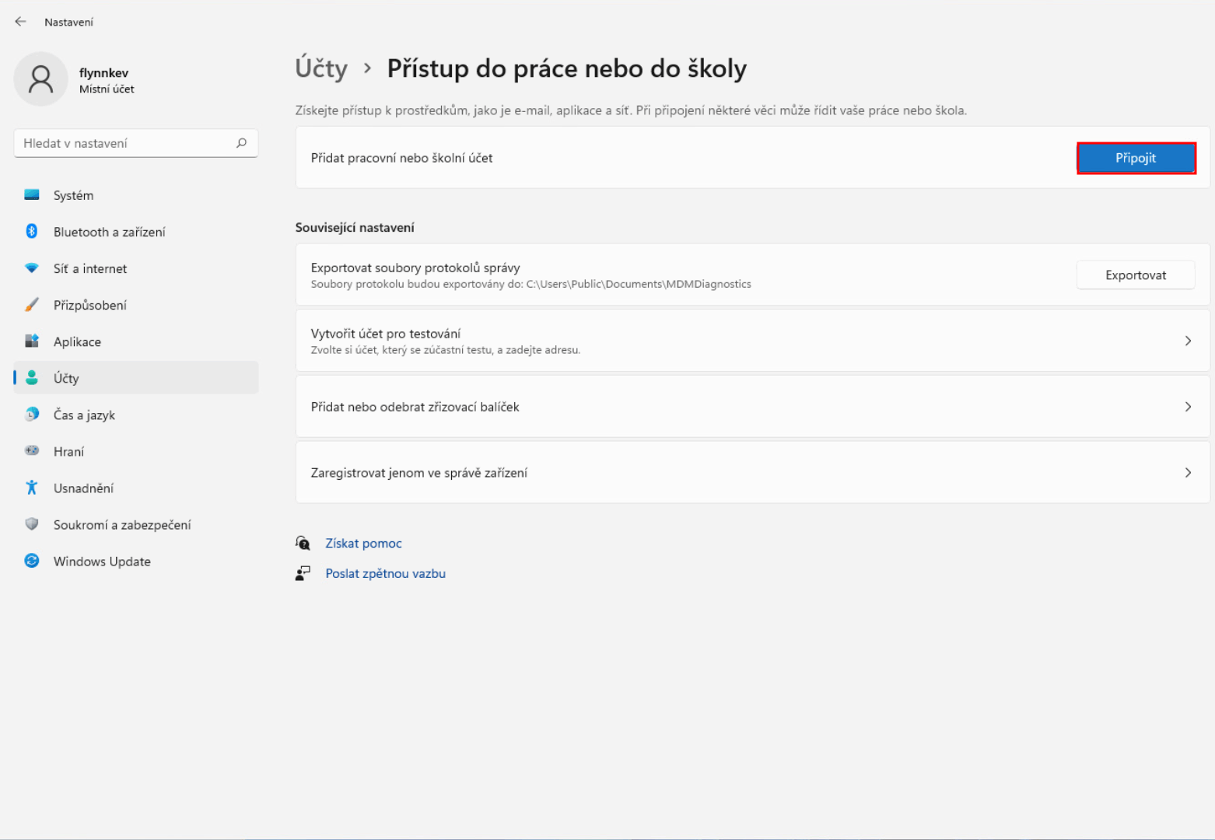Click the Přizpůsobení paintbrush icon
The height and width of the screenshot is (840, 1215).
pyautogui.click(x=32, y=305)
